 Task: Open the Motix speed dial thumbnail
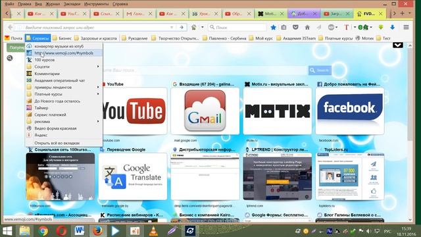278,111
